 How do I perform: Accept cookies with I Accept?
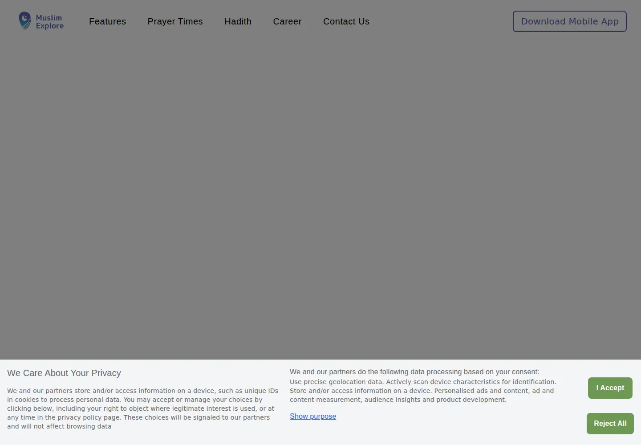[x=610, y=388]
